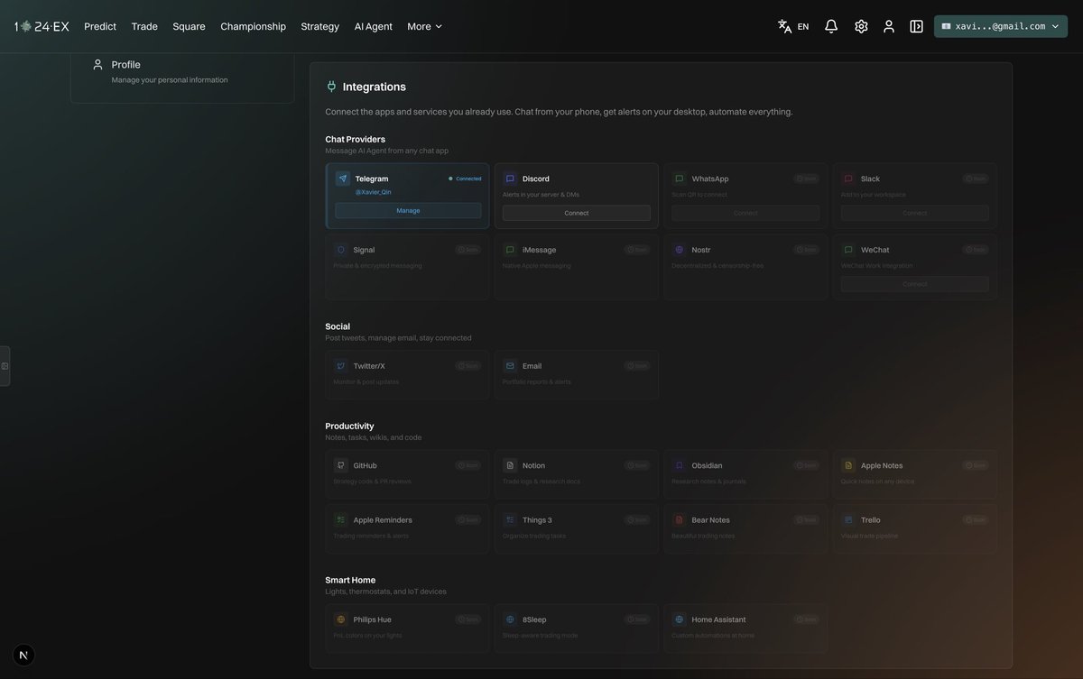Click the Nostr card icon

tap(680, 250)
